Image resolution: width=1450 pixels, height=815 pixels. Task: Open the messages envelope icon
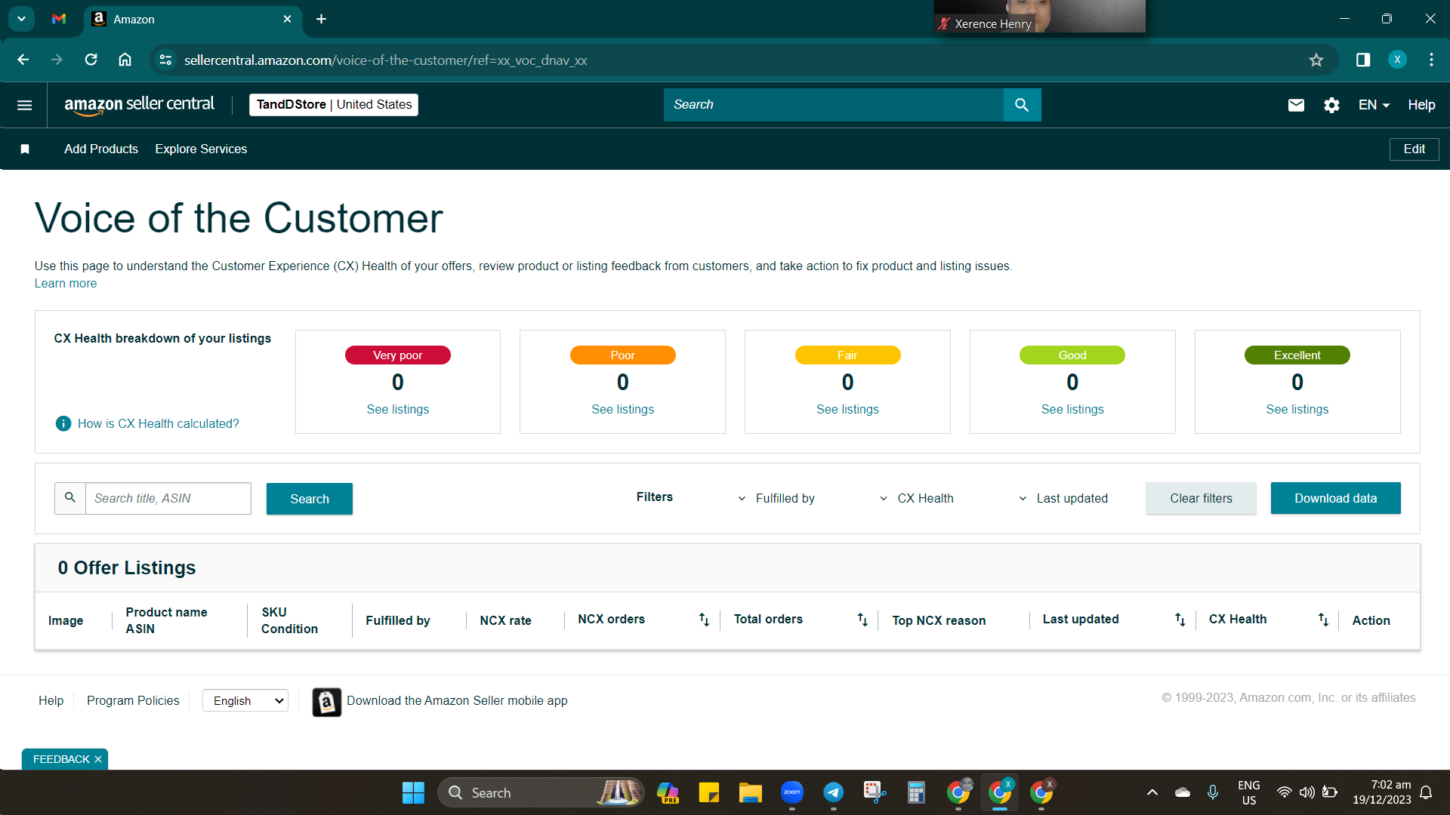(x=1296, y=105)
